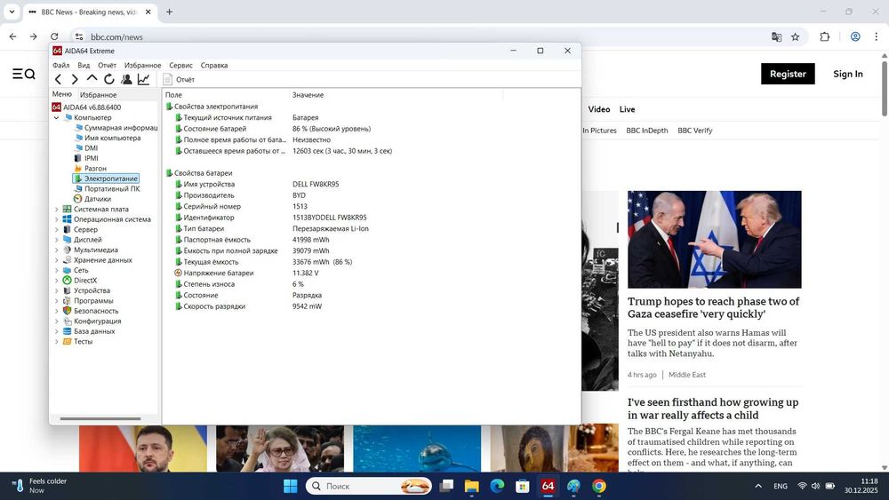Collapse the Компьютер tree node
The height and width of the screenshot is (500, 889).
tap(57, 118)
